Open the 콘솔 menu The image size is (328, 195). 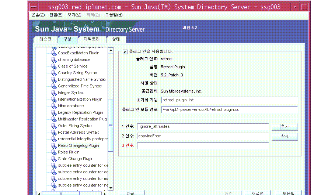(38, 15)
